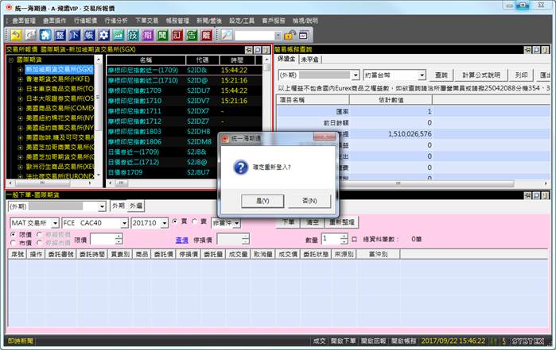556x350 pixels.
Task: Open the account dropdown in account query panel
Action: [356, 75]
